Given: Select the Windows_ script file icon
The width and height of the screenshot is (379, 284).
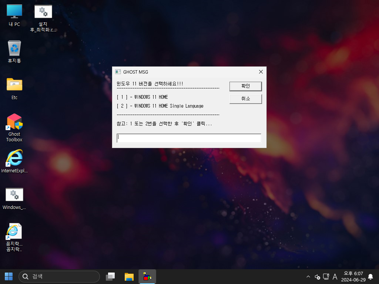Looking at the screenshot, I should (x=14, y=199).
